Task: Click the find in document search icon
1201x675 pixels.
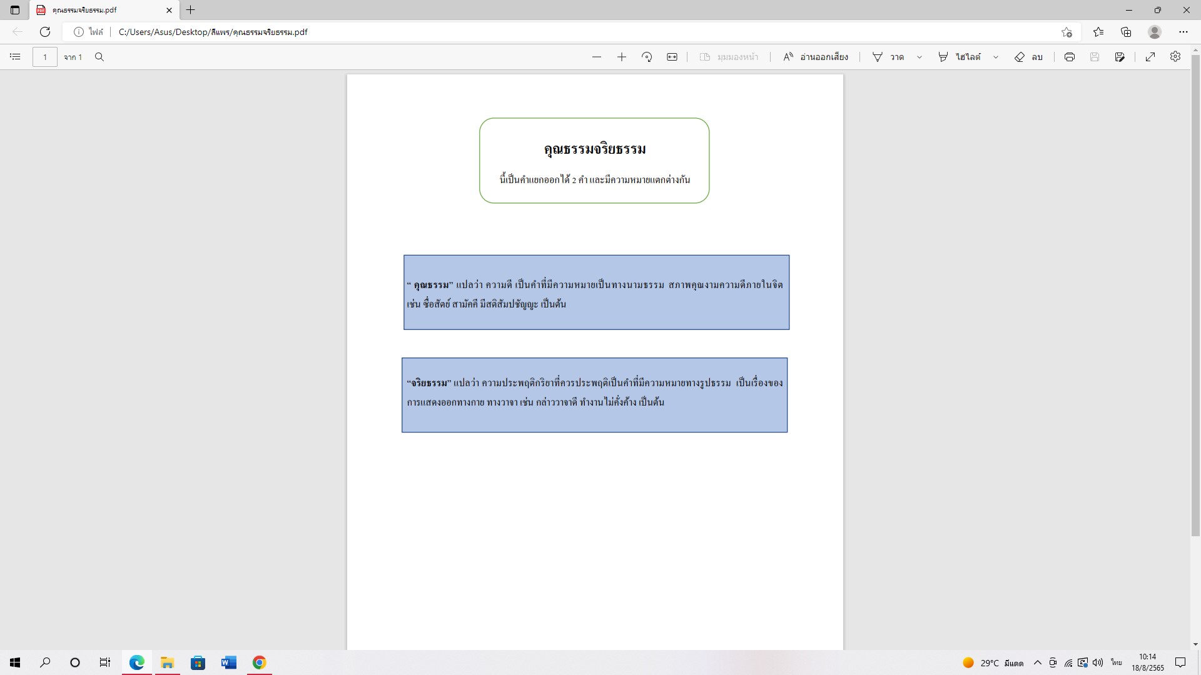Action: tap(99, 57)
